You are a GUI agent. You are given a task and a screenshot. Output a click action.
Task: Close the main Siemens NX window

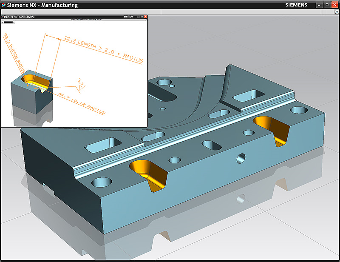click(x=335, y=5)
